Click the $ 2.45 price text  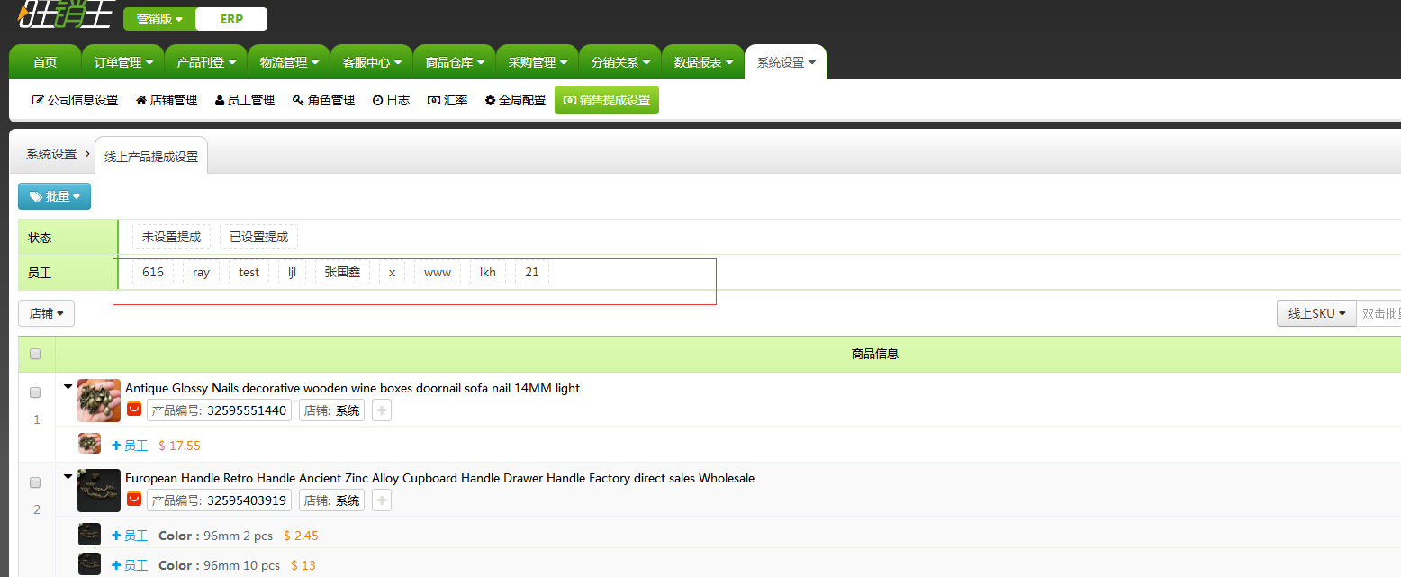(301, 536)
